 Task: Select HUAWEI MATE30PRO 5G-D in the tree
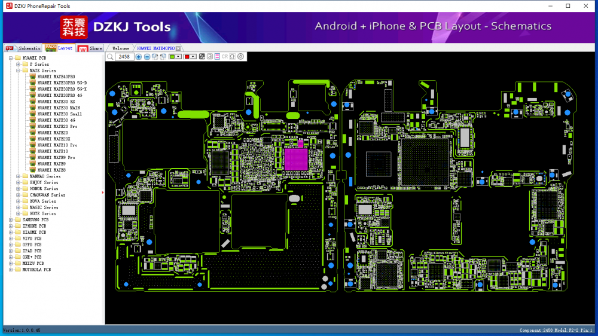[62, 83]
